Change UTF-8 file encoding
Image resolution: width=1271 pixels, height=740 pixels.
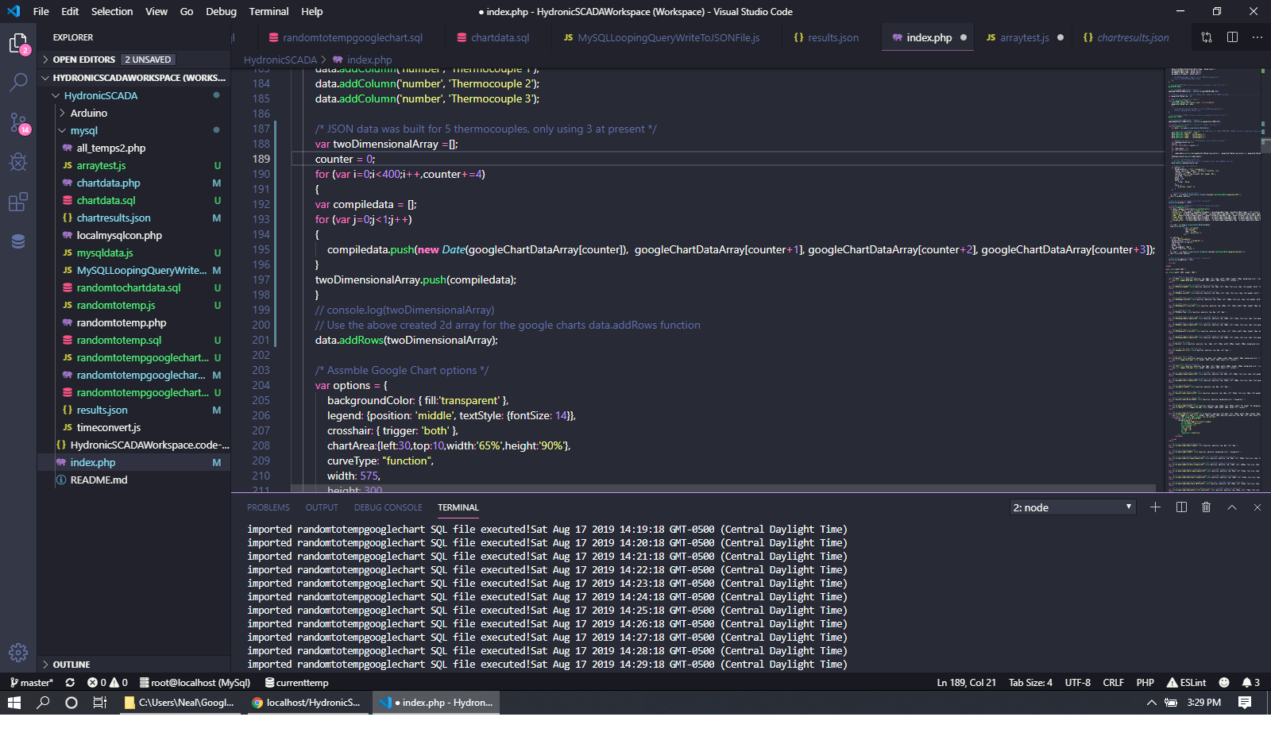click(x=1077, y=683)
